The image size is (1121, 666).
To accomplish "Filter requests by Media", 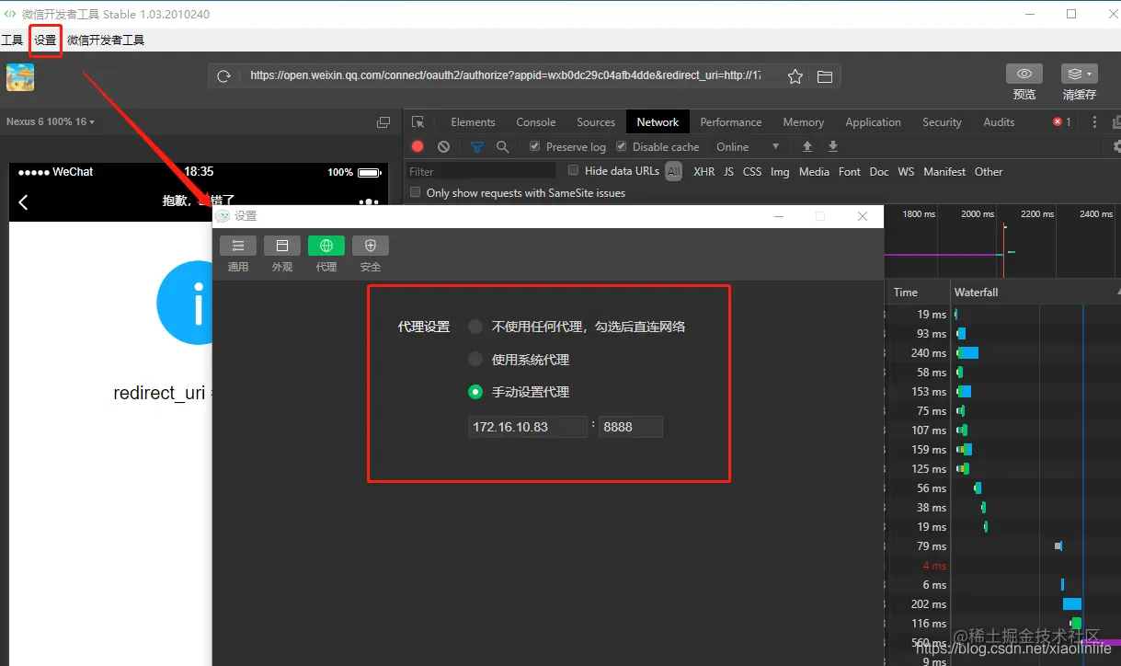I will point(814,172).
